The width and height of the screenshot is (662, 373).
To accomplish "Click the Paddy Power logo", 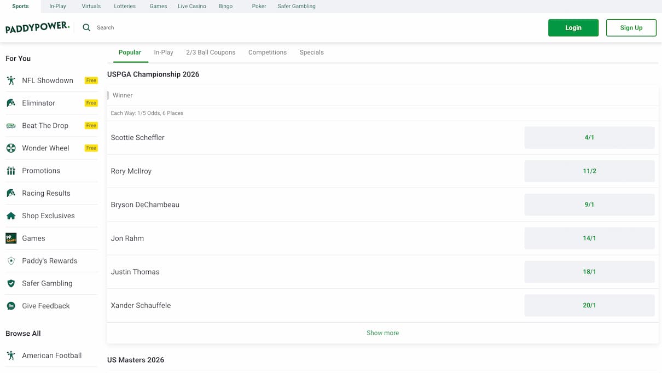I will (x=37, y=27).
